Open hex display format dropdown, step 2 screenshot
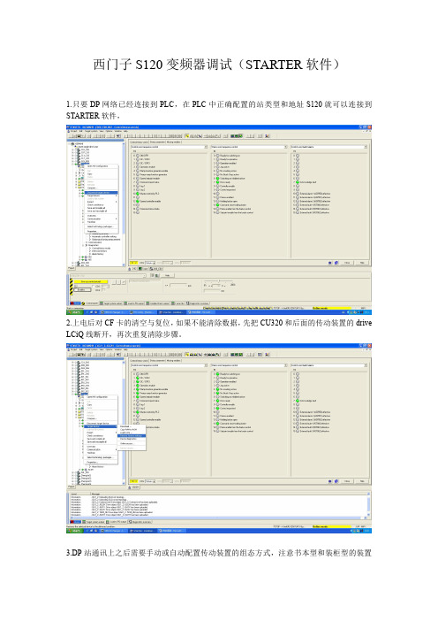The image size is (438, 621). [x=150, y=481]
